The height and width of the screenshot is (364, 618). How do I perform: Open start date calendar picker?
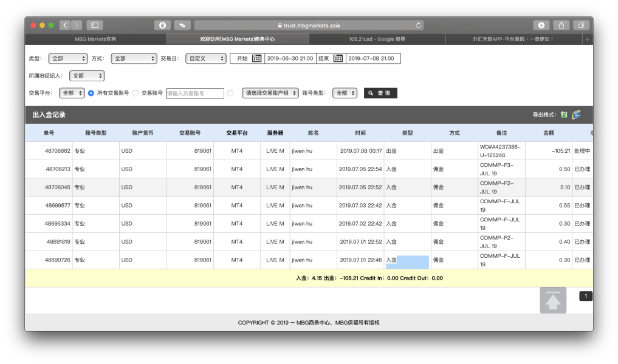coord(257,58)
